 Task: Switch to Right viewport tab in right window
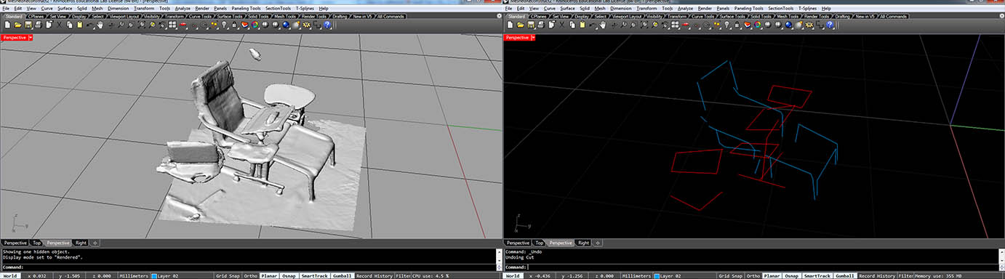click(584, 243)
